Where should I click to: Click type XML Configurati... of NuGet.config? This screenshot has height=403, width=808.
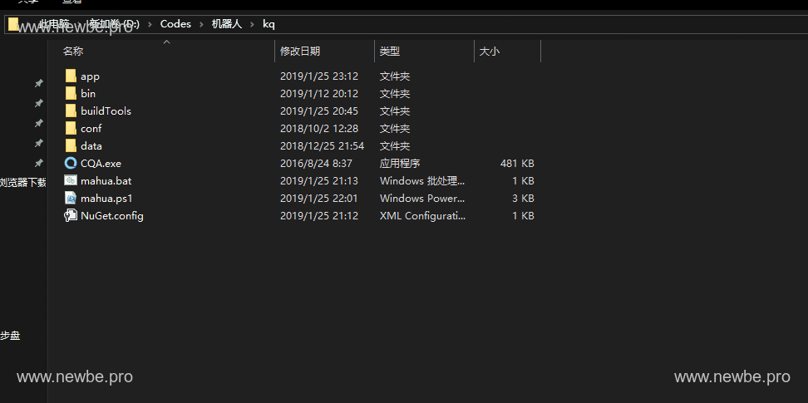tap(422, 215)
